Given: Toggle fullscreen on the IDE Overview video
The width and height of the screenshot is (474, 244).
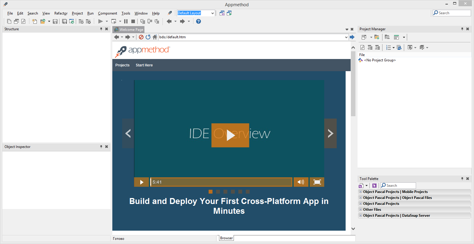Looking at the screenshot, I should click(317, 182).
